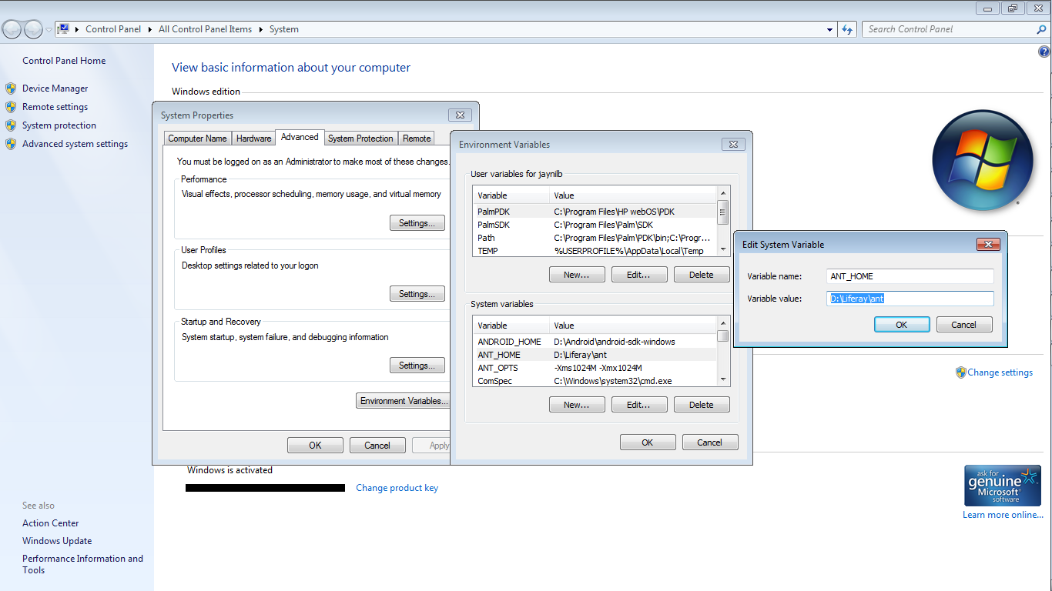Click the user variables list scroll-down arrow
This screenshot has width=1052, height=591.
pyautogui.click(x=723, y=249)
